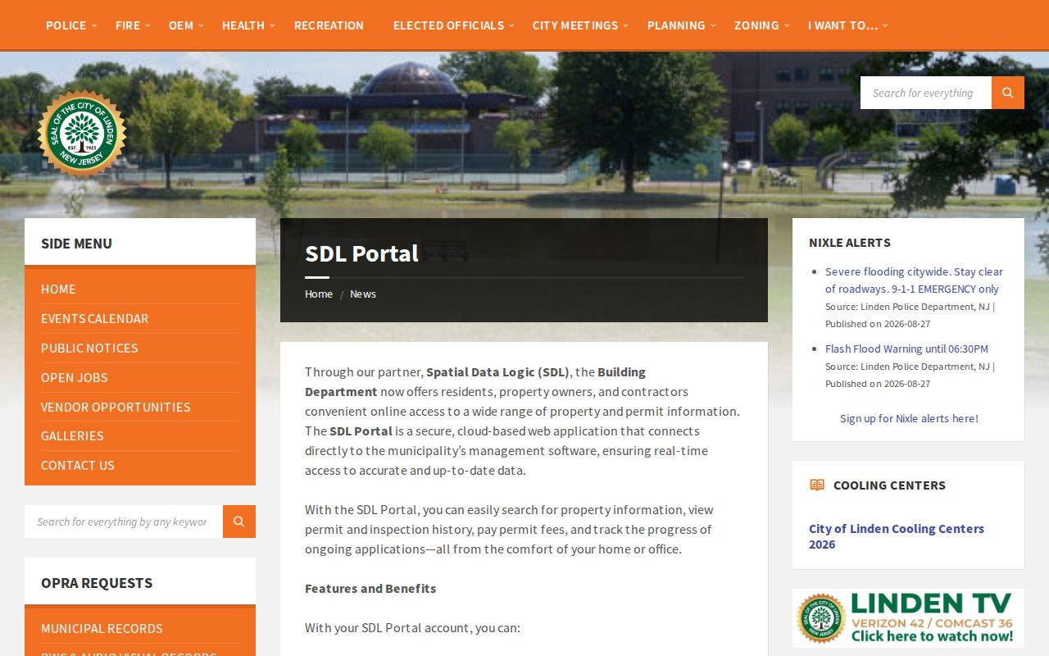Screen dimensions: 1049x656
Task: Open Contact Us in side menu
Action: click(x=78, y=466)
